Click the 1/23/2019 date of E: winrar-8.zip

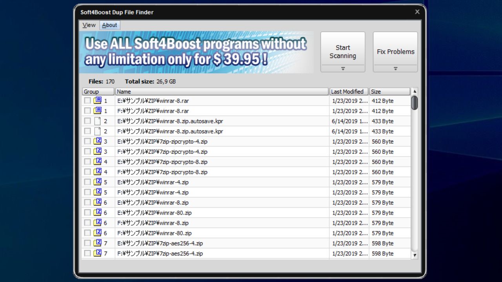[350, 202]
